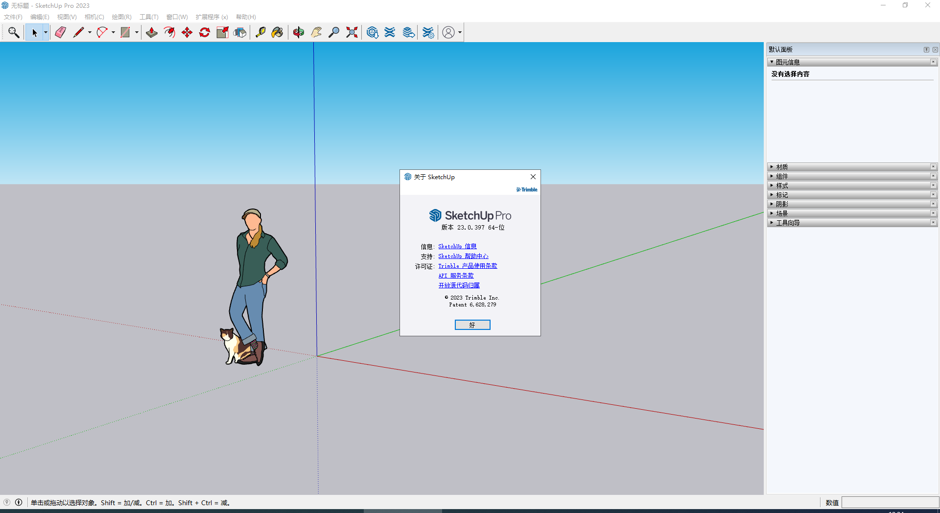Open the Rectangle tool dropdown arrow
This screenshot has width=940, height=513.
click(137, 32)
